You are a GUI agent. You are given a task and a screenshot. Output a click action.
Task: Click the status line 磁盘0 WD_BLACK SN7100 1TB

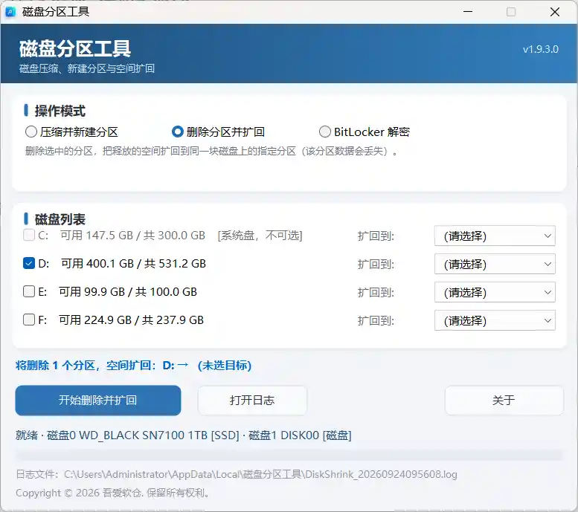tap(143, 435)
